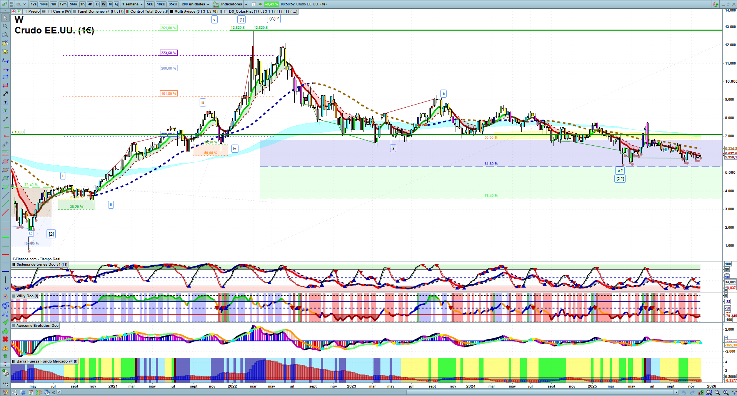Click the green check mark tool
Viewport: 737px width, 396px height.
[5, 322]
